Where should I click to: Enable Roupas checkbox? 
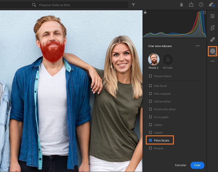150,148
